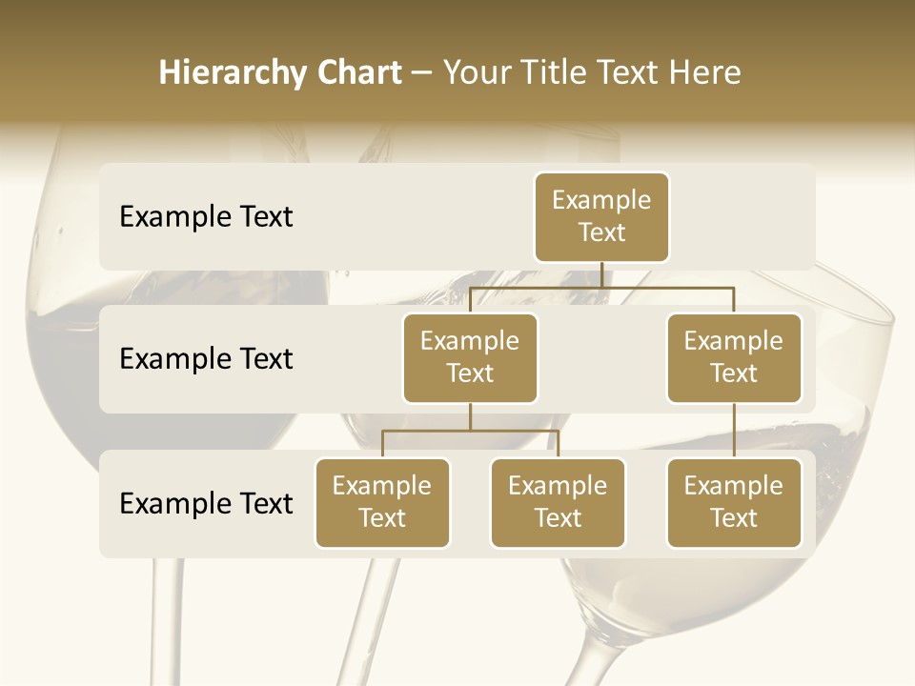Click vertical connector above bottom-right box
Viewport: 915px width, 686px height.
pos(734,431)
